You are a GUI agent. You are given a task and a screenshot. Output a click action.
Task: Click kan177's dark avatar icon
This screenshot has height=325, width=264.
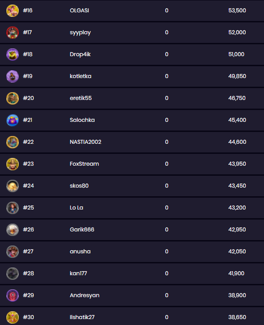(x=12, y=273)
